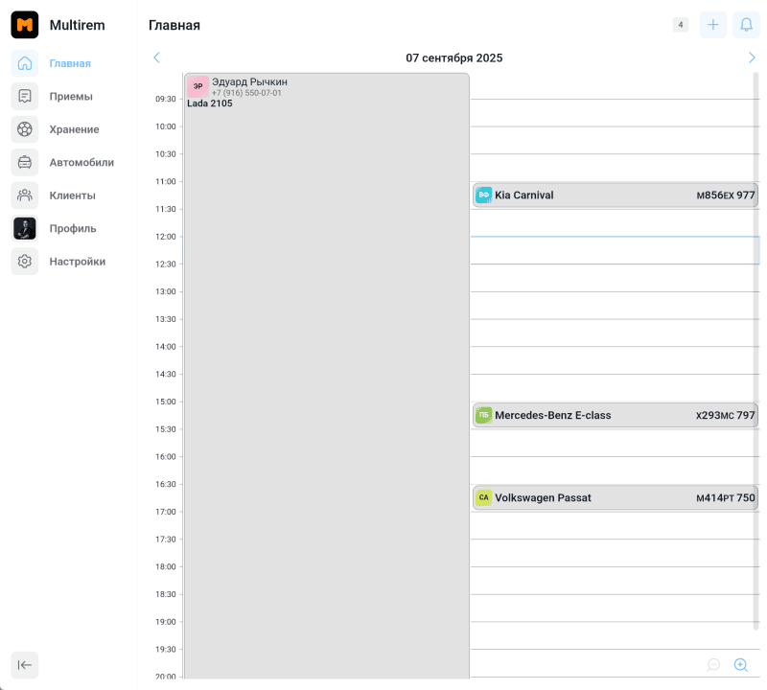Open the Автомобили car icon

[25, 162]
